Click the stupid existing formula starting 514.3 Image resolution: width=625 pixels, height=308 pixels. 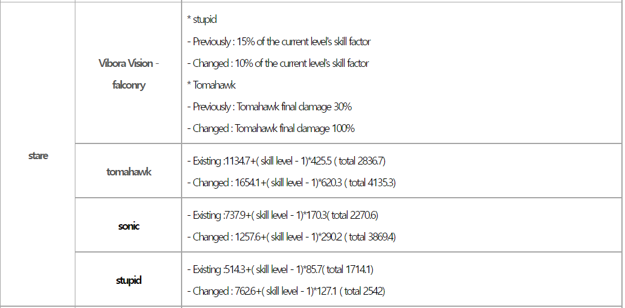[x=284, y=269]
